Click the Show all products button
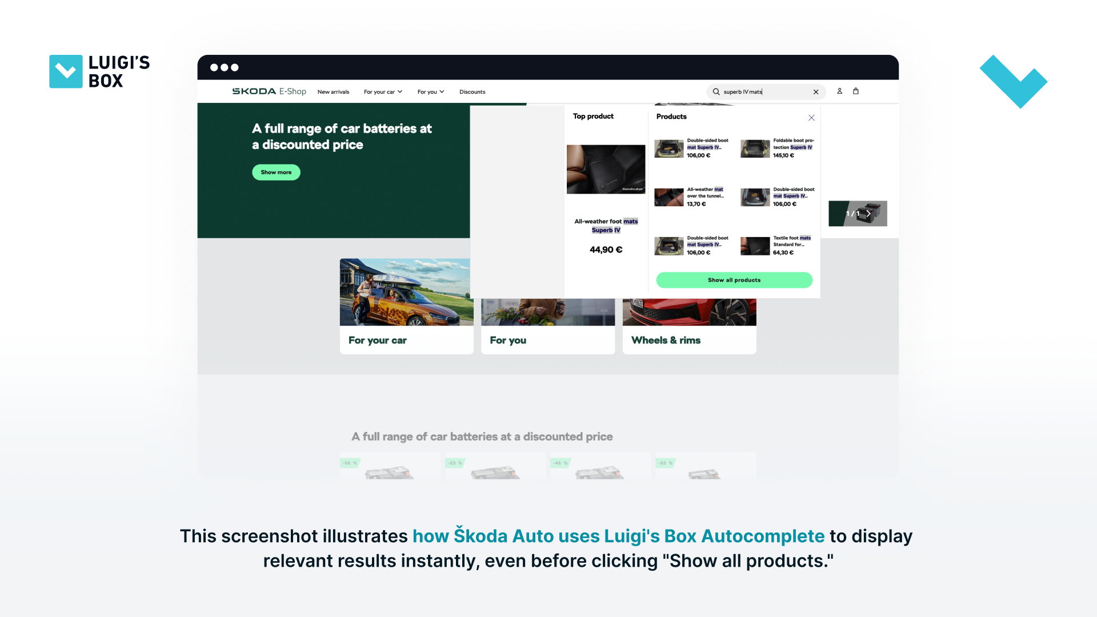The height and width of the screenshot is (617, 1097). coord(734,279)
